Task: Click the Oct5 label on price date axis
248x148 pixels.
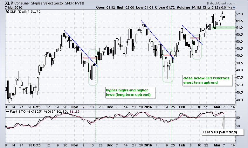Action: [x=37, y=107]
